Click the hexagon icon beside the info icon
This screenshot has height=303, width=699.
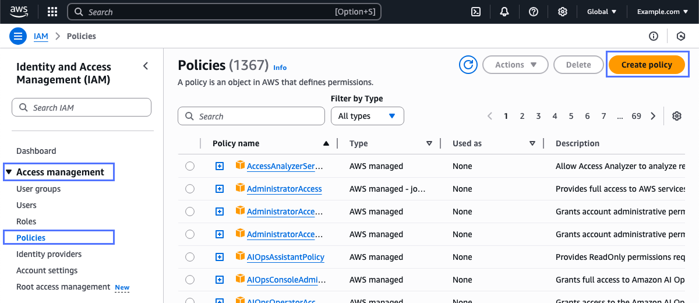click(x=681, y=36)
